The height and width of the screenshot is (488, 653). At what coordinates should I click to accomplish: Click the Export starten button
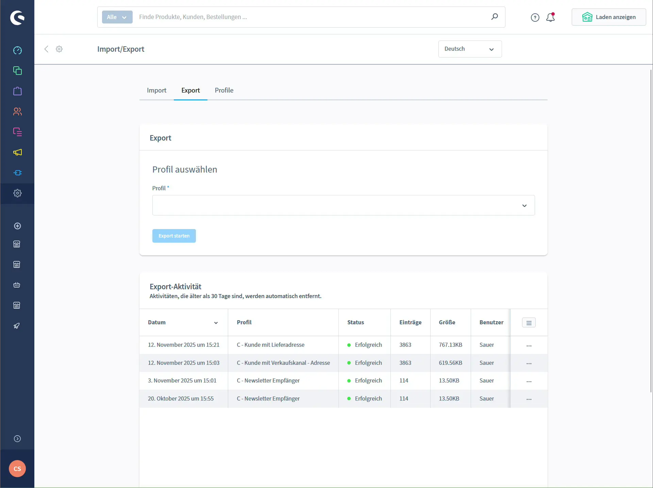tap(174, 235)
